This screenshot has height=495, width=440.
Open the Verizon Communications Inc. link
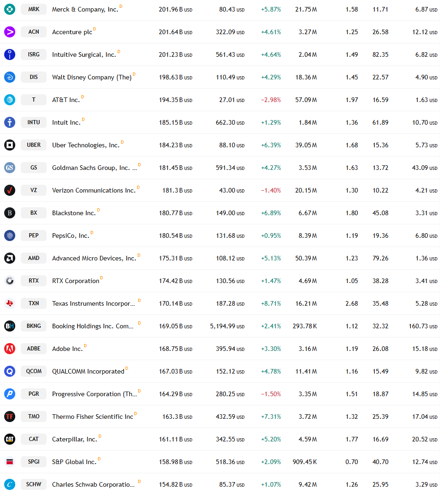[x=94, y=190]
